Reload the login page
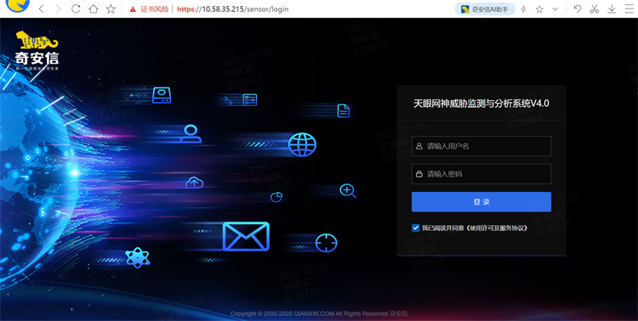Image resolution: width=638 pixels, height=321 pixels. (x=76, y=9)
